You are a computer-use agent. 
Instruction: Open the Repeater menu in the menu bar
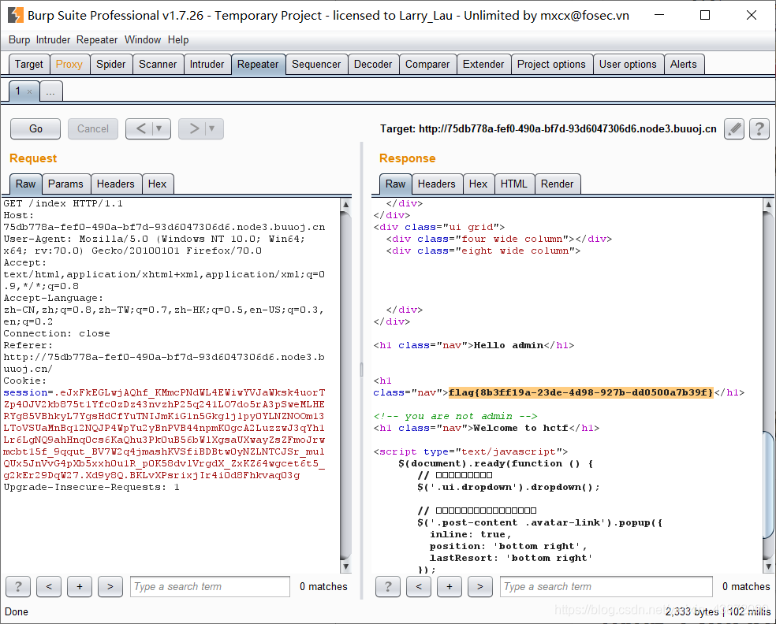tap(97, 40)
